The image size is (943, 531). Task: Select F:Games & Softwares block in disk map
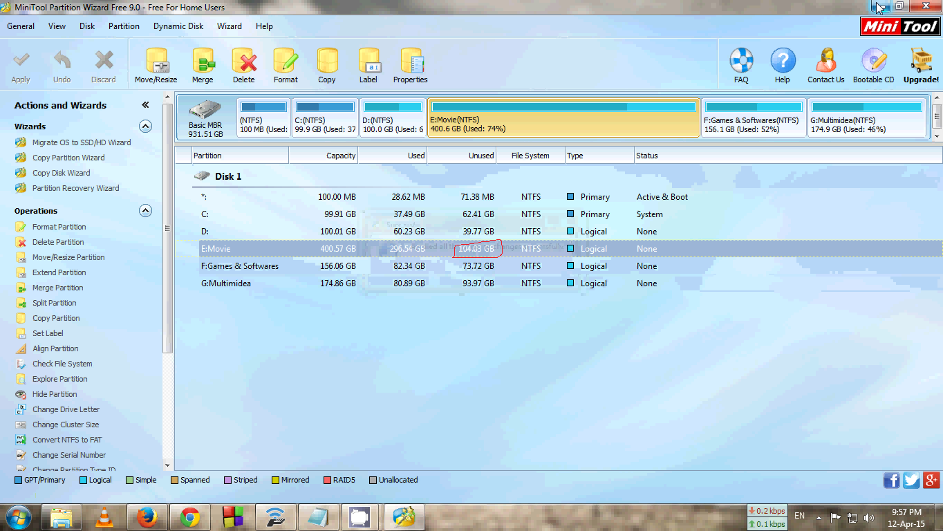[754, 118]
